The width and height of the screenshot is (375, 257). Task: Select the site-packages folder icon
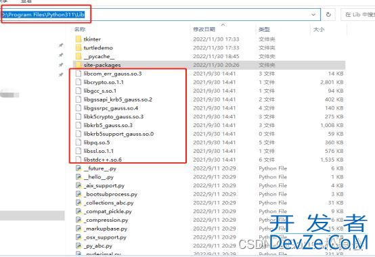pos(79,65)
